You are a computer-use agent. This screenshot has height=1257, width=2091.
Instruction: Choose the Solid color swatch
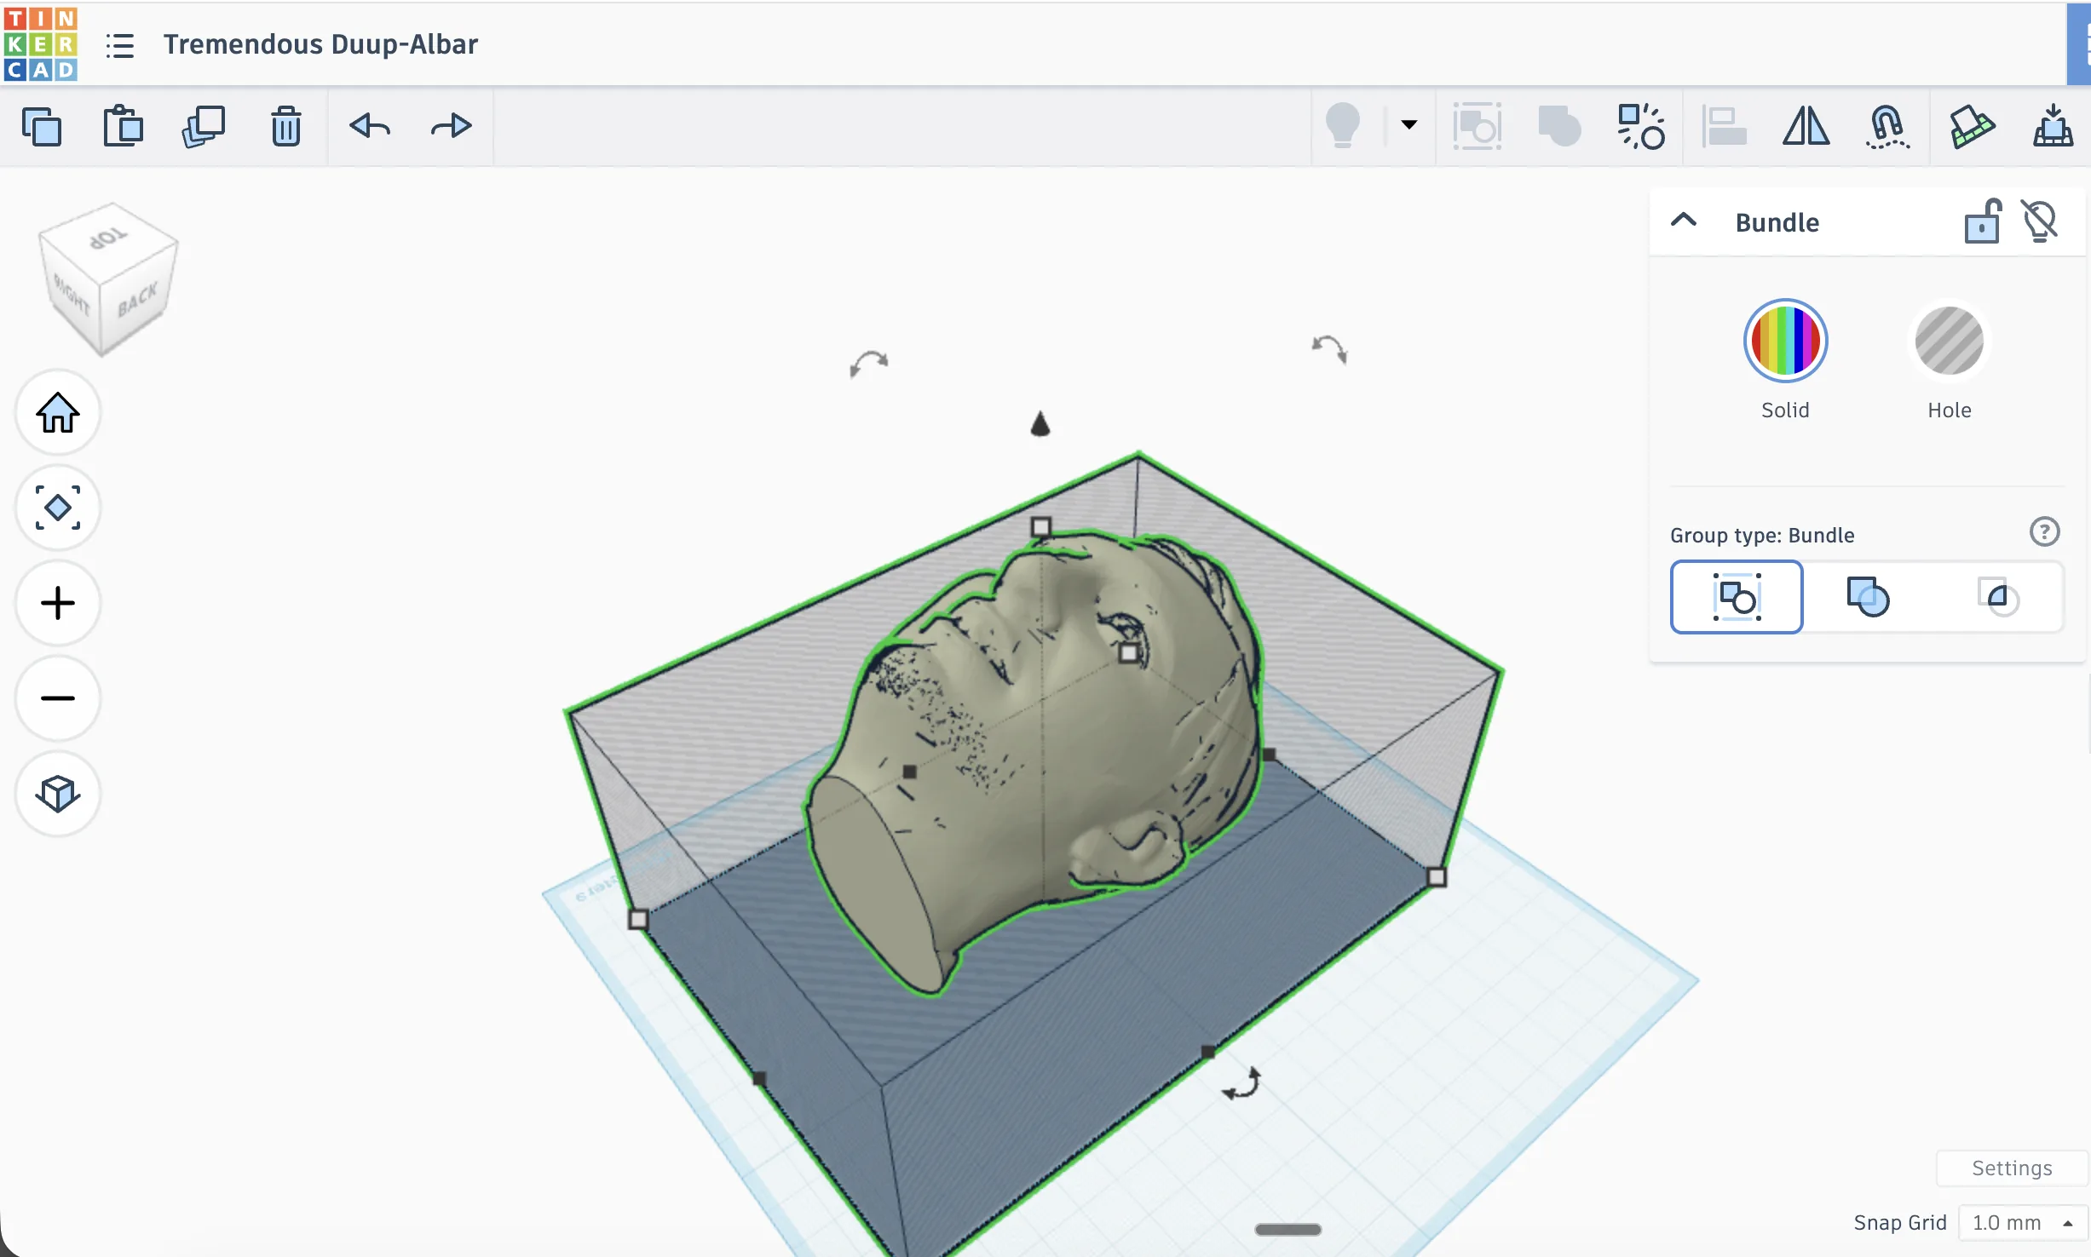click(x=1785, y=341)
